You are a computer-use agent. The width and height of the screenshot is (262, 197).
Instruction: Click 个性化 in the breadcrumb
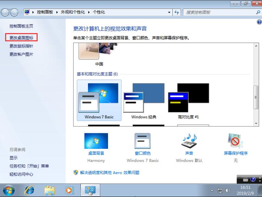(99, 12)
